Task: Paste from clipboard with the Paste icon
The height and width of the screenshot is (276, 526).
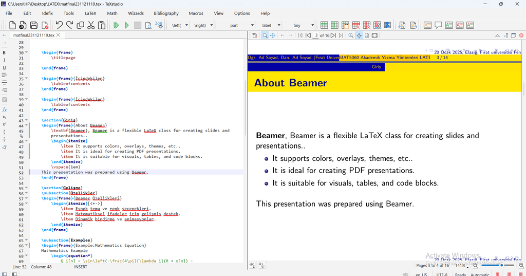Action: pos(102,25)
